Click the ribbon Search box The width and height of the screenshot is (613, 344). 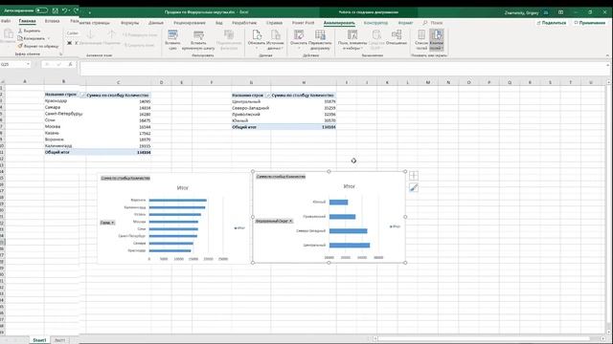pos(433,23)
